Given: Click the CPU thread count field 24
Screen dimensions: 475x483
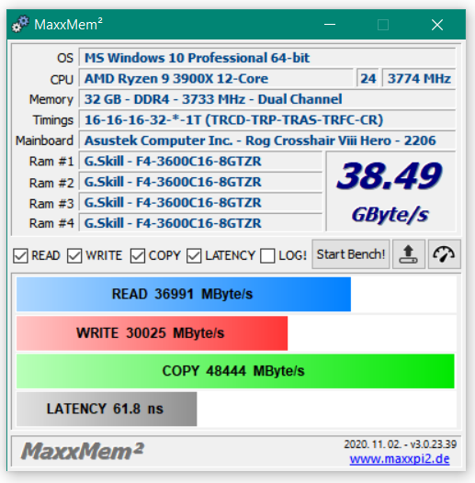Looking at the screenshot, I should [x=368, y=78].
